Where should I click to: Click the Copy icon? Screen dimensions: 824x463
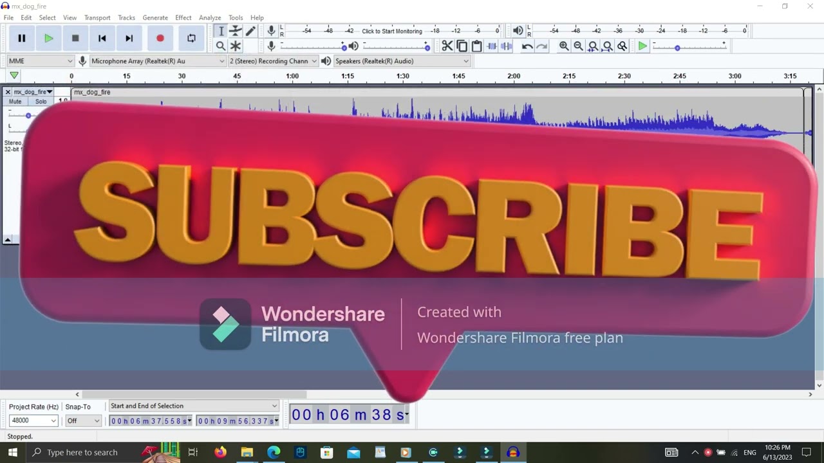pos(462,46)
